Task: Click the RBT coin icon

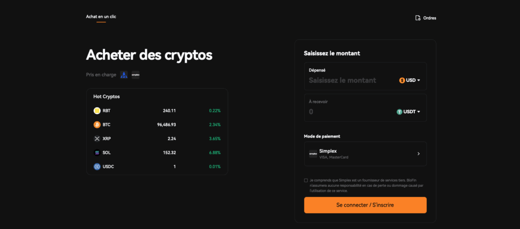Action: 97,111
